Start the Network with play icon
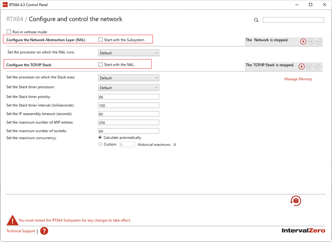Image resolution: width=332 pixels, height=242 pixels. (303, 42)
